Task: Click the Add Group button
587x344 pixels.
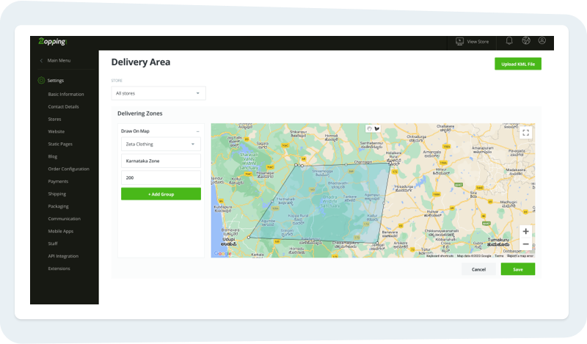Action: click(x=161, y=194)
